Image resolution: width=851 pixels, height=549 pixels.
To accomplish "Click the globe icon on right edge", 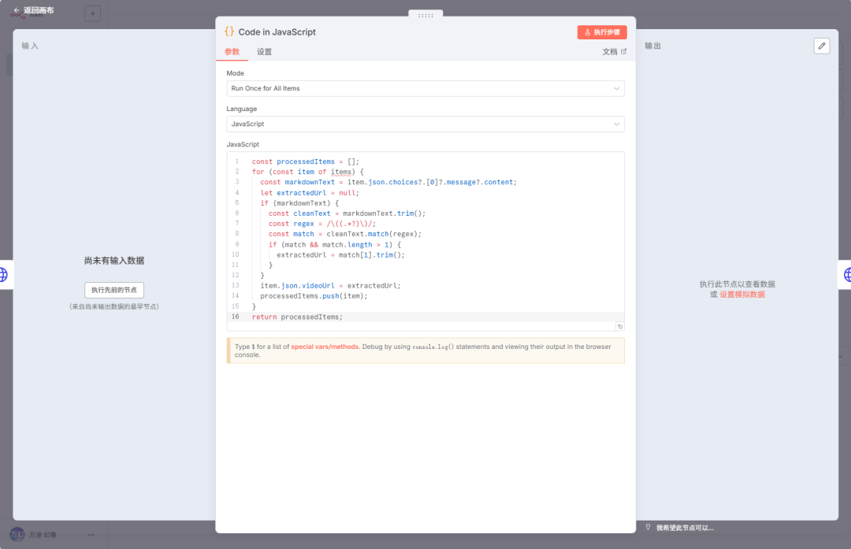I will coord(847,274).
